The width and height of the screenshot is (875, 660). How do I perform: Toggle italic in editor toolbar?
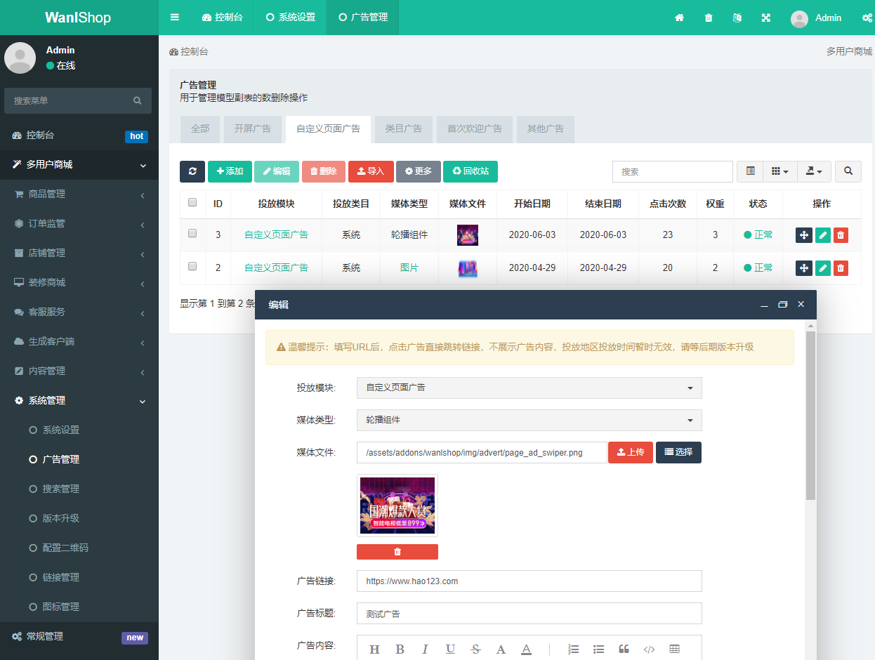pos(425,649)
